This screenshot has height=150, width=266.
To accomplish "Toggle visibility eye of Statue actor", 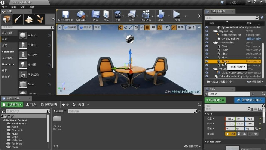I will coord(207,61).
